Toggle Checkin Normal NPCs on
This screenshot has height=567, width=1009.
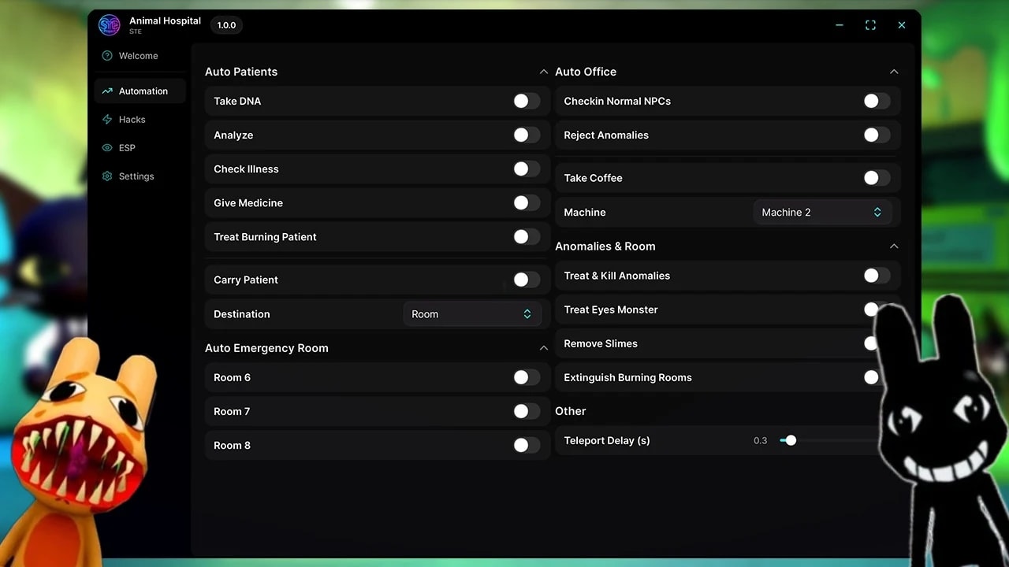click(x=877, y=101)
